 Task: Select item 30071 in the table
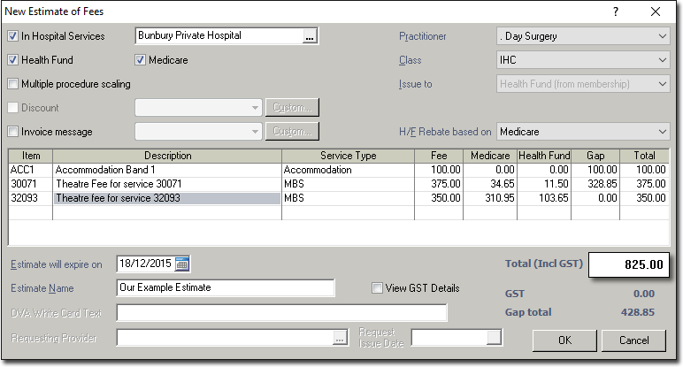coord(30,184)
